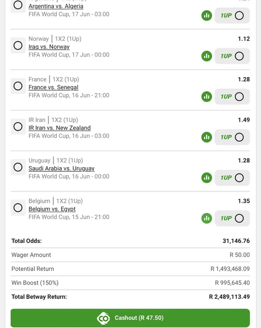
Task: Toggle 1UP on IR Iran selection
Action: pyautogui.click(x=232, y=137)
